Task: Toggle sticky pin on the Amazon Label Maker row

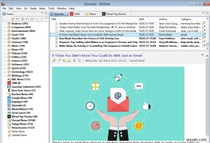Action: pyautogui.click(x=204, y=42)
